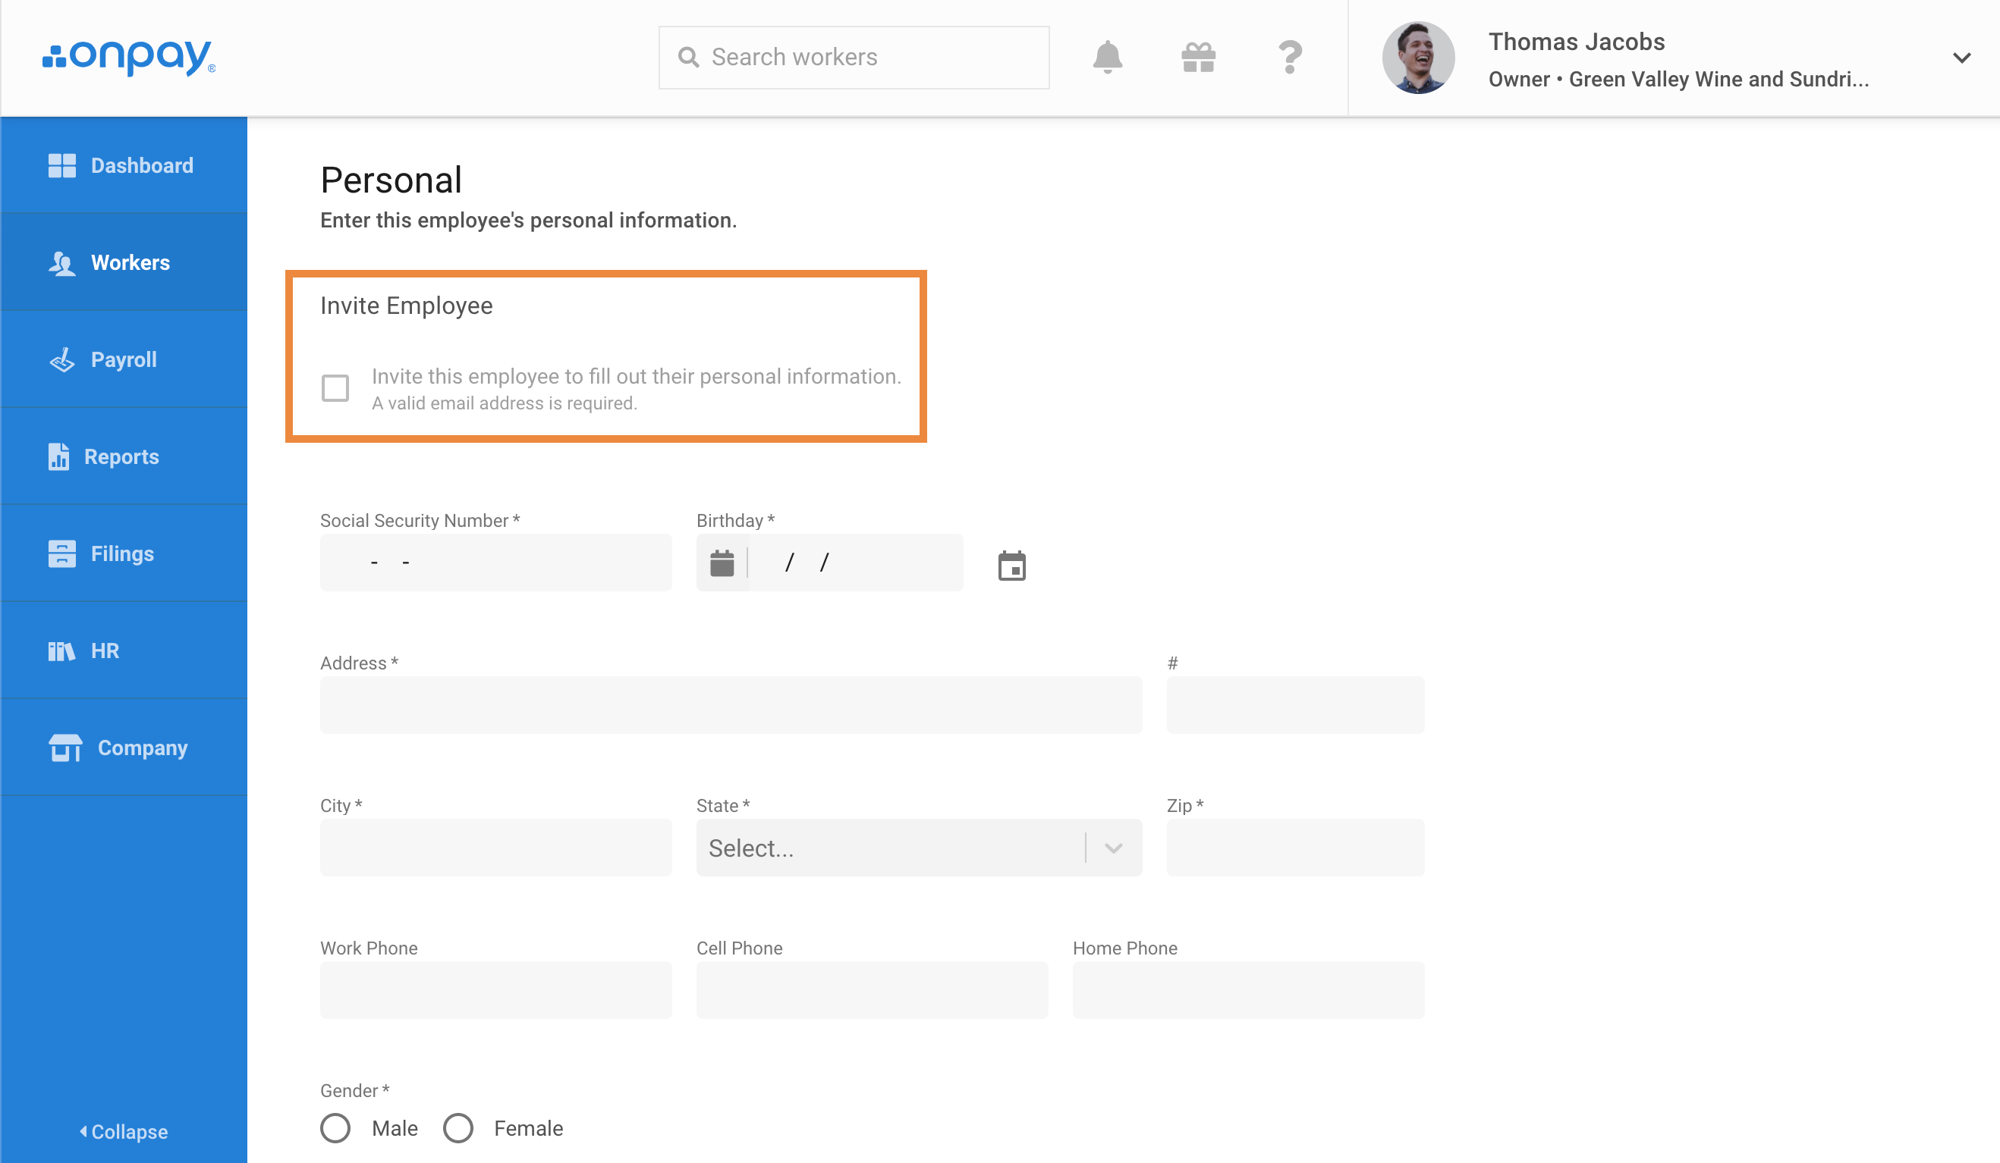2000x1163 pixels.
Task: Click Thomas Jacobs profile avatar
Action: pos(1418,57)
